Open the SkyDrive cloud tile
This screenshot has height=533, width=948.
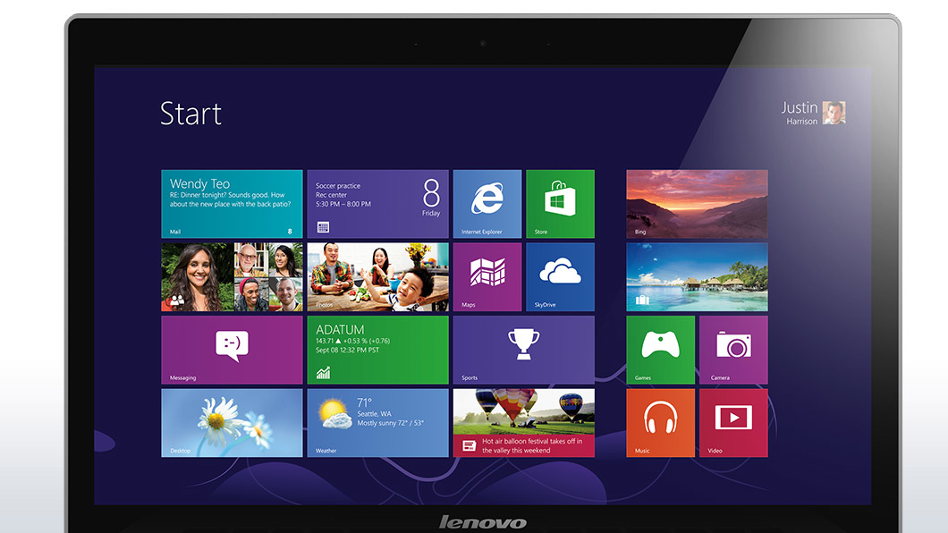pos(560,276)
